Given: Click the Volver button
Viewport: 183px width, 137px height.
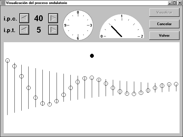Looking at the screenshot, I should tap(164, 36).
